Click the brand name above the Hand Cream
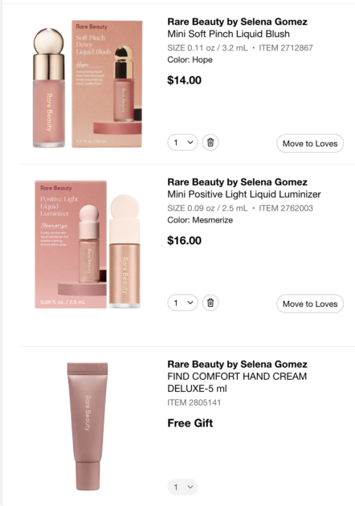The height and width of the screenshot is (506, 355). click(237, 364)
